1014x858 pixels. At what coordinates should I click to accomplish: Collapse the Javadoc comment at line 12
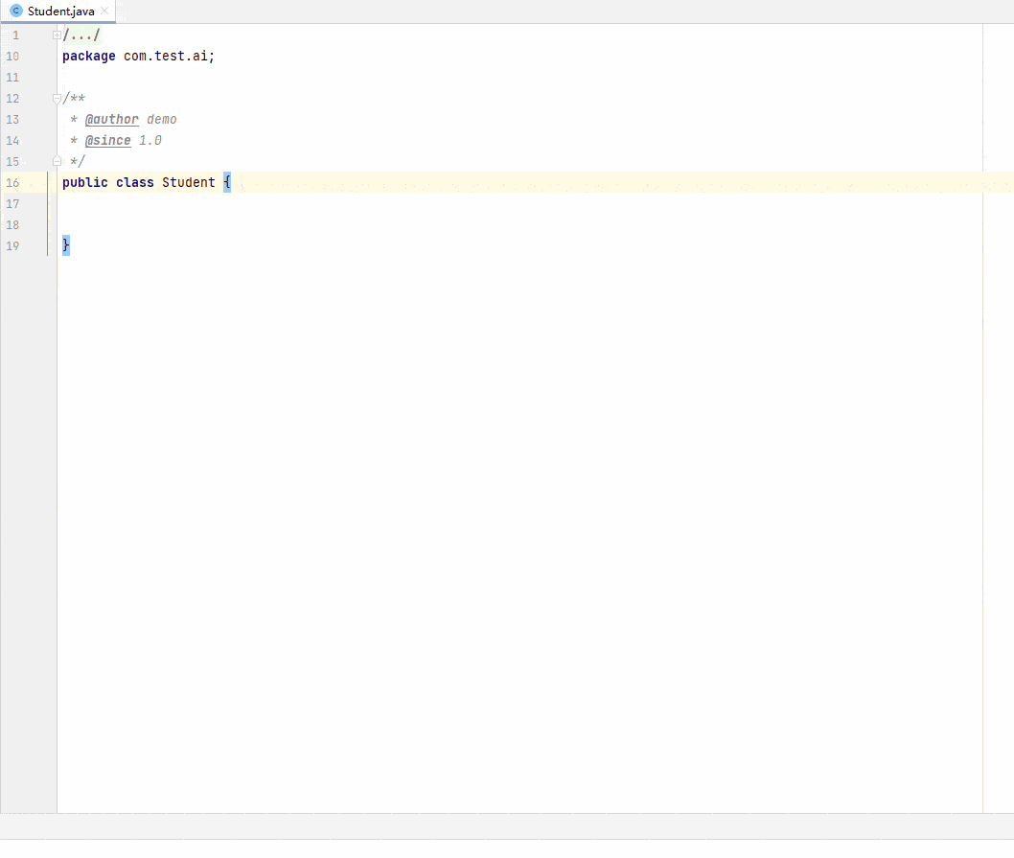click(x=57, y=99)
